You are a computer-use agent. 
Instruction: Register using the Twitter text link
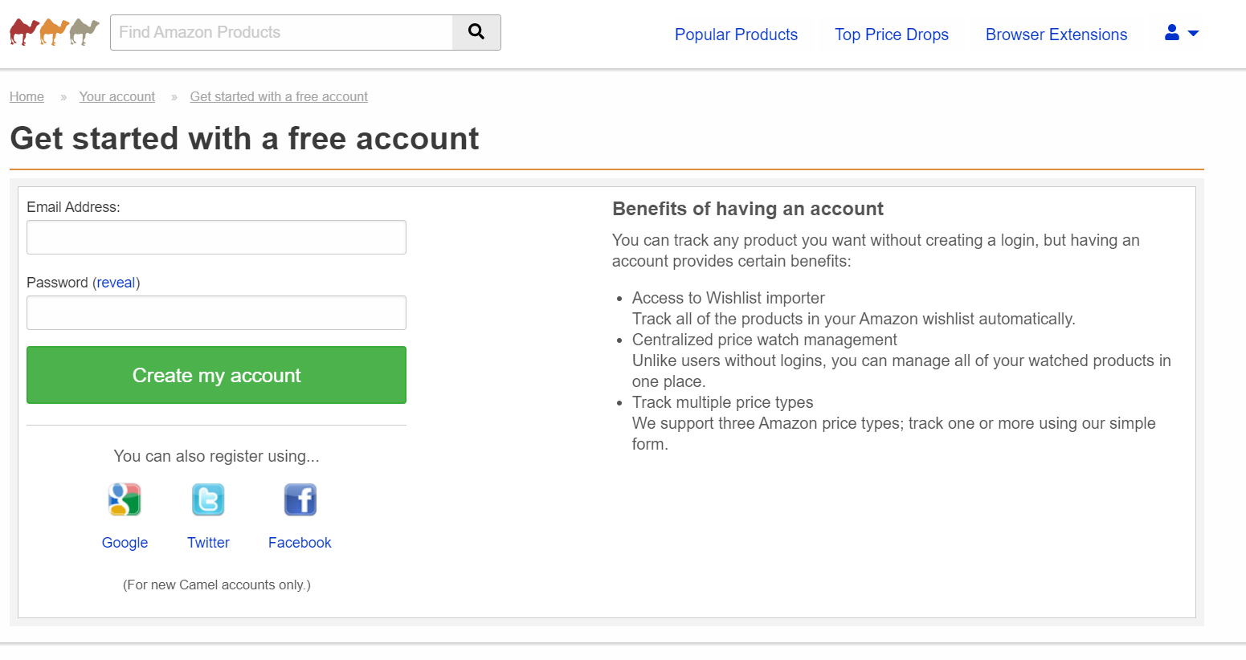click(x=208, y=543)
